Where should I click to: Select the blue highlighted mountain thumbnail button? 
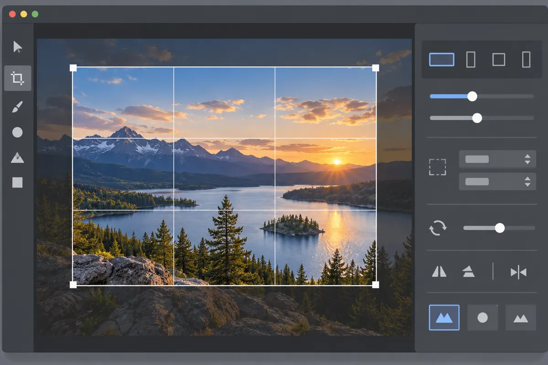click(x=444, y=318)
